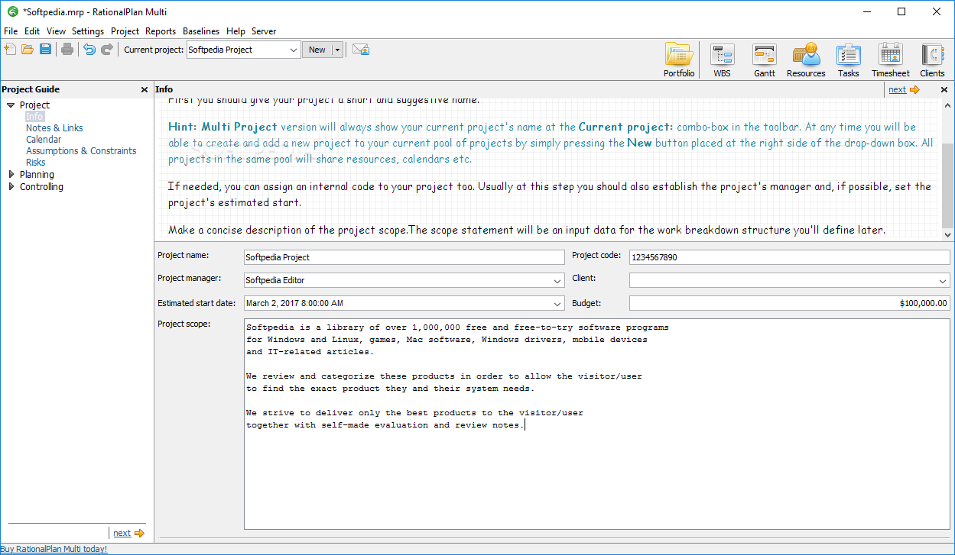The image size is (955, 555).
Task: Open the Edit menu
Action: pyautogui.click(x=32, y=31)
